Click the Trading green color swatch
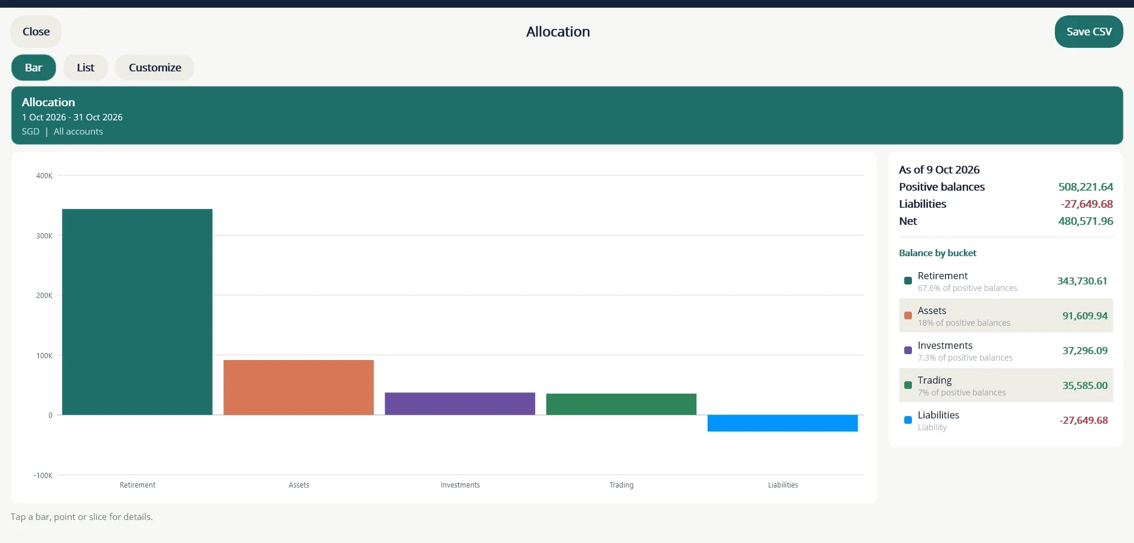Screen dimensions: 1134x543 908,385
